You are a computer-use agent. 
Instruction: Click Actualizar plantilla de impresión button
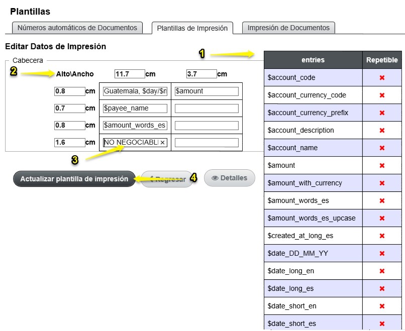click(74, 179)
